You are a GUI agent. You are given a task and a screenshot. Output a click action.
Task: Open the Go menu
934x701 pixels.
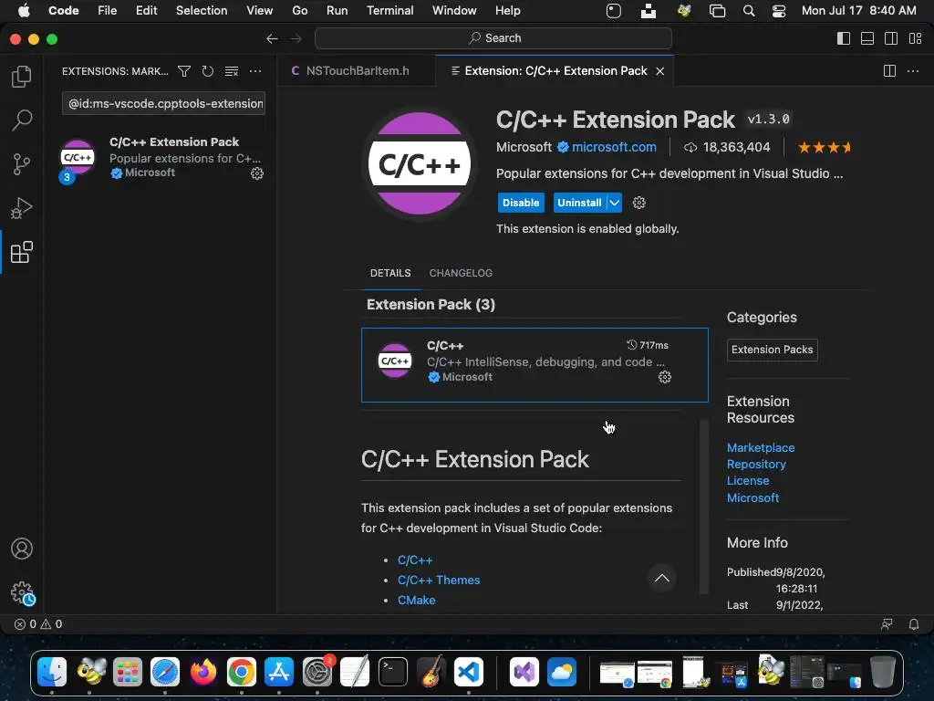299,11
